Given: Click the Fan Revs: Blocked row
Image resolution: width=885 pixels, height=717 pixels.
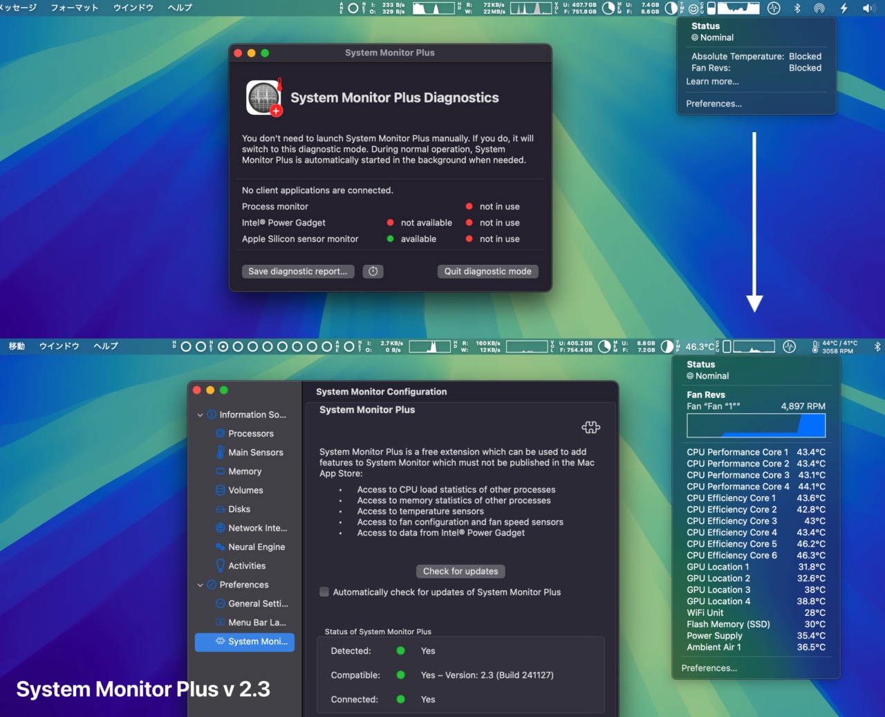Looking at the screenshot, I should pyautogui.click(x=756, y=68).
